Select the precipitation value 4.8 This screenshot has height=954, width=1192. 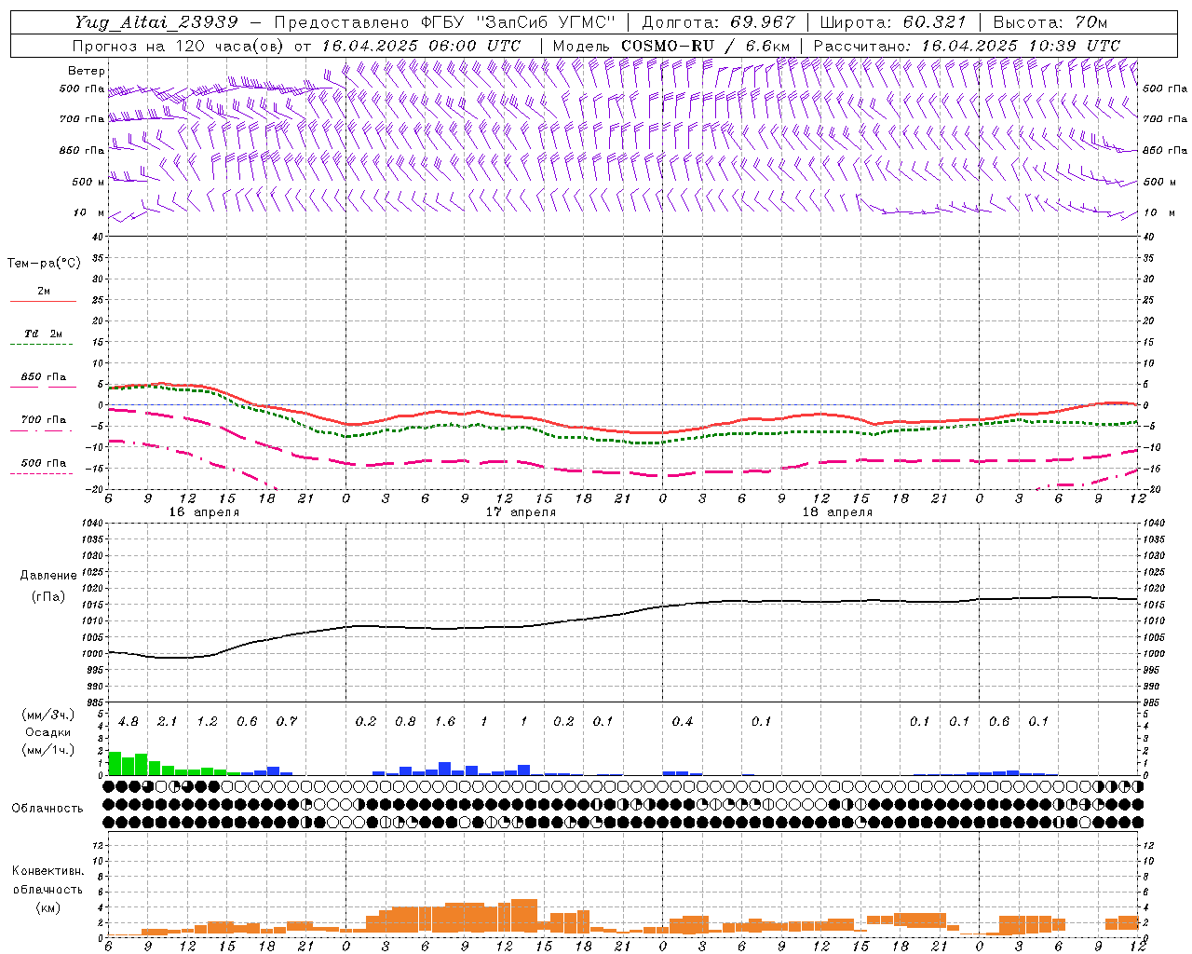129,722
